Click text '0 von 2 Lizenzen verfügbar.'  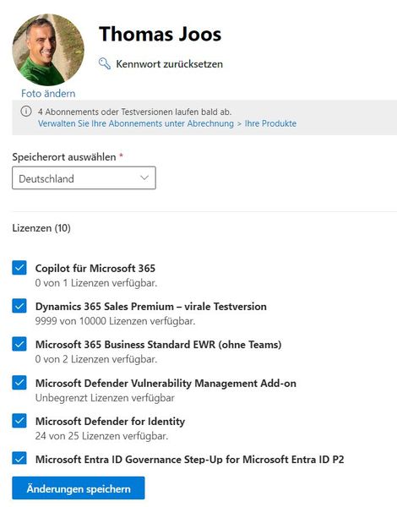pos(96,359)
